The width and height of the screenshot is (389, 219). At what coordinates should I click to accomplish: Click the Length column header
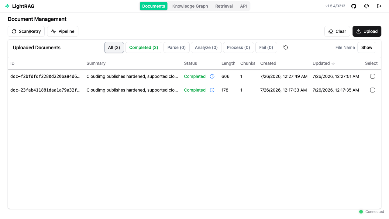(x=229, y=63)
